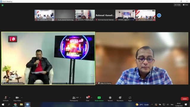
Task: Select the KANWIL MALUT thumbnail
Action: [x=125, y=15]
